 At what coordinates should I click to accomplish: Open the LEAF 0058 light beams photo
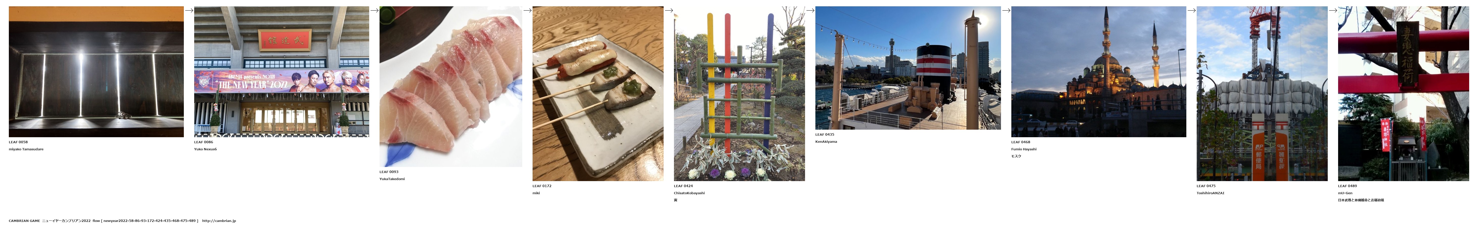pos(96,72)
